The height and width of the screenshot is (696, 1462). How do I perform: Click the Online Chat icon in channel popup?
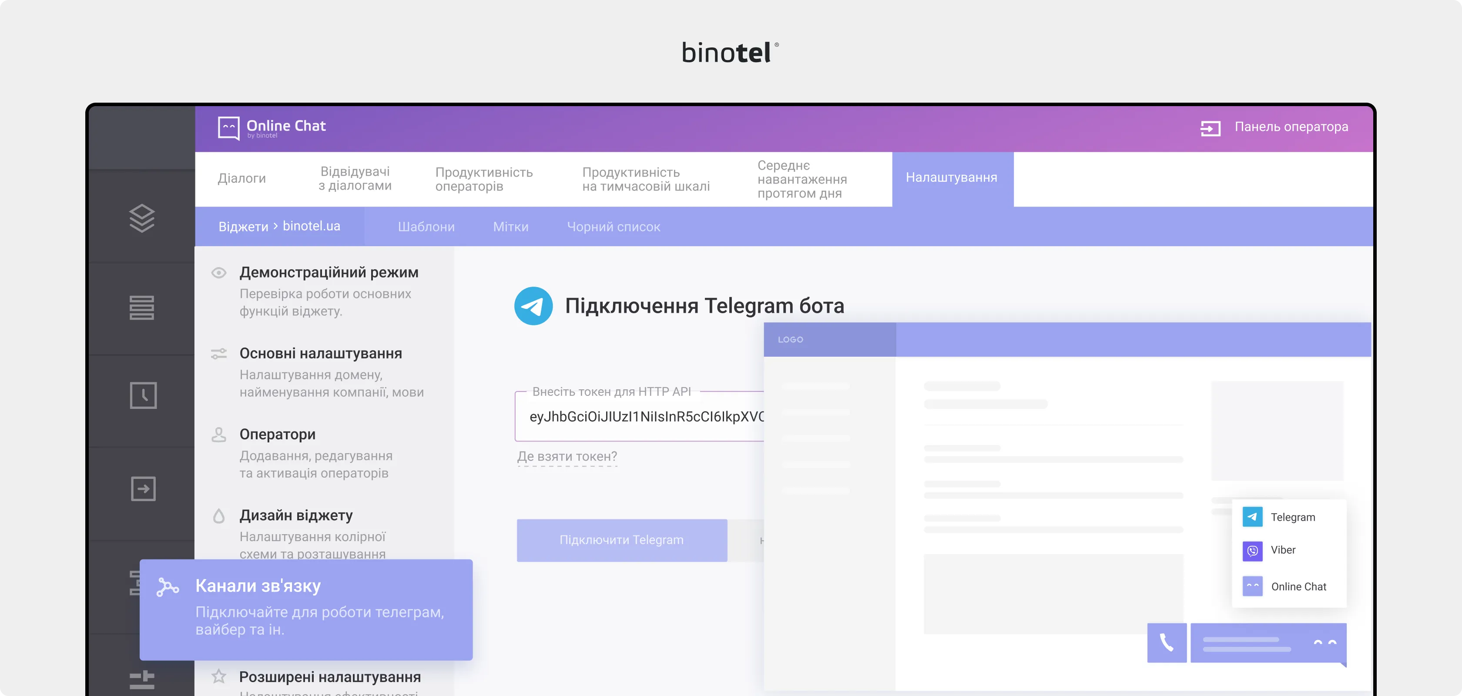(x=1253, y=586)
